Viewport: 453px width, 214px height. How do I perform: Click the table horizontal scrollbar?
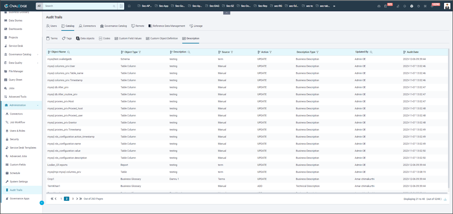point(246,193)
